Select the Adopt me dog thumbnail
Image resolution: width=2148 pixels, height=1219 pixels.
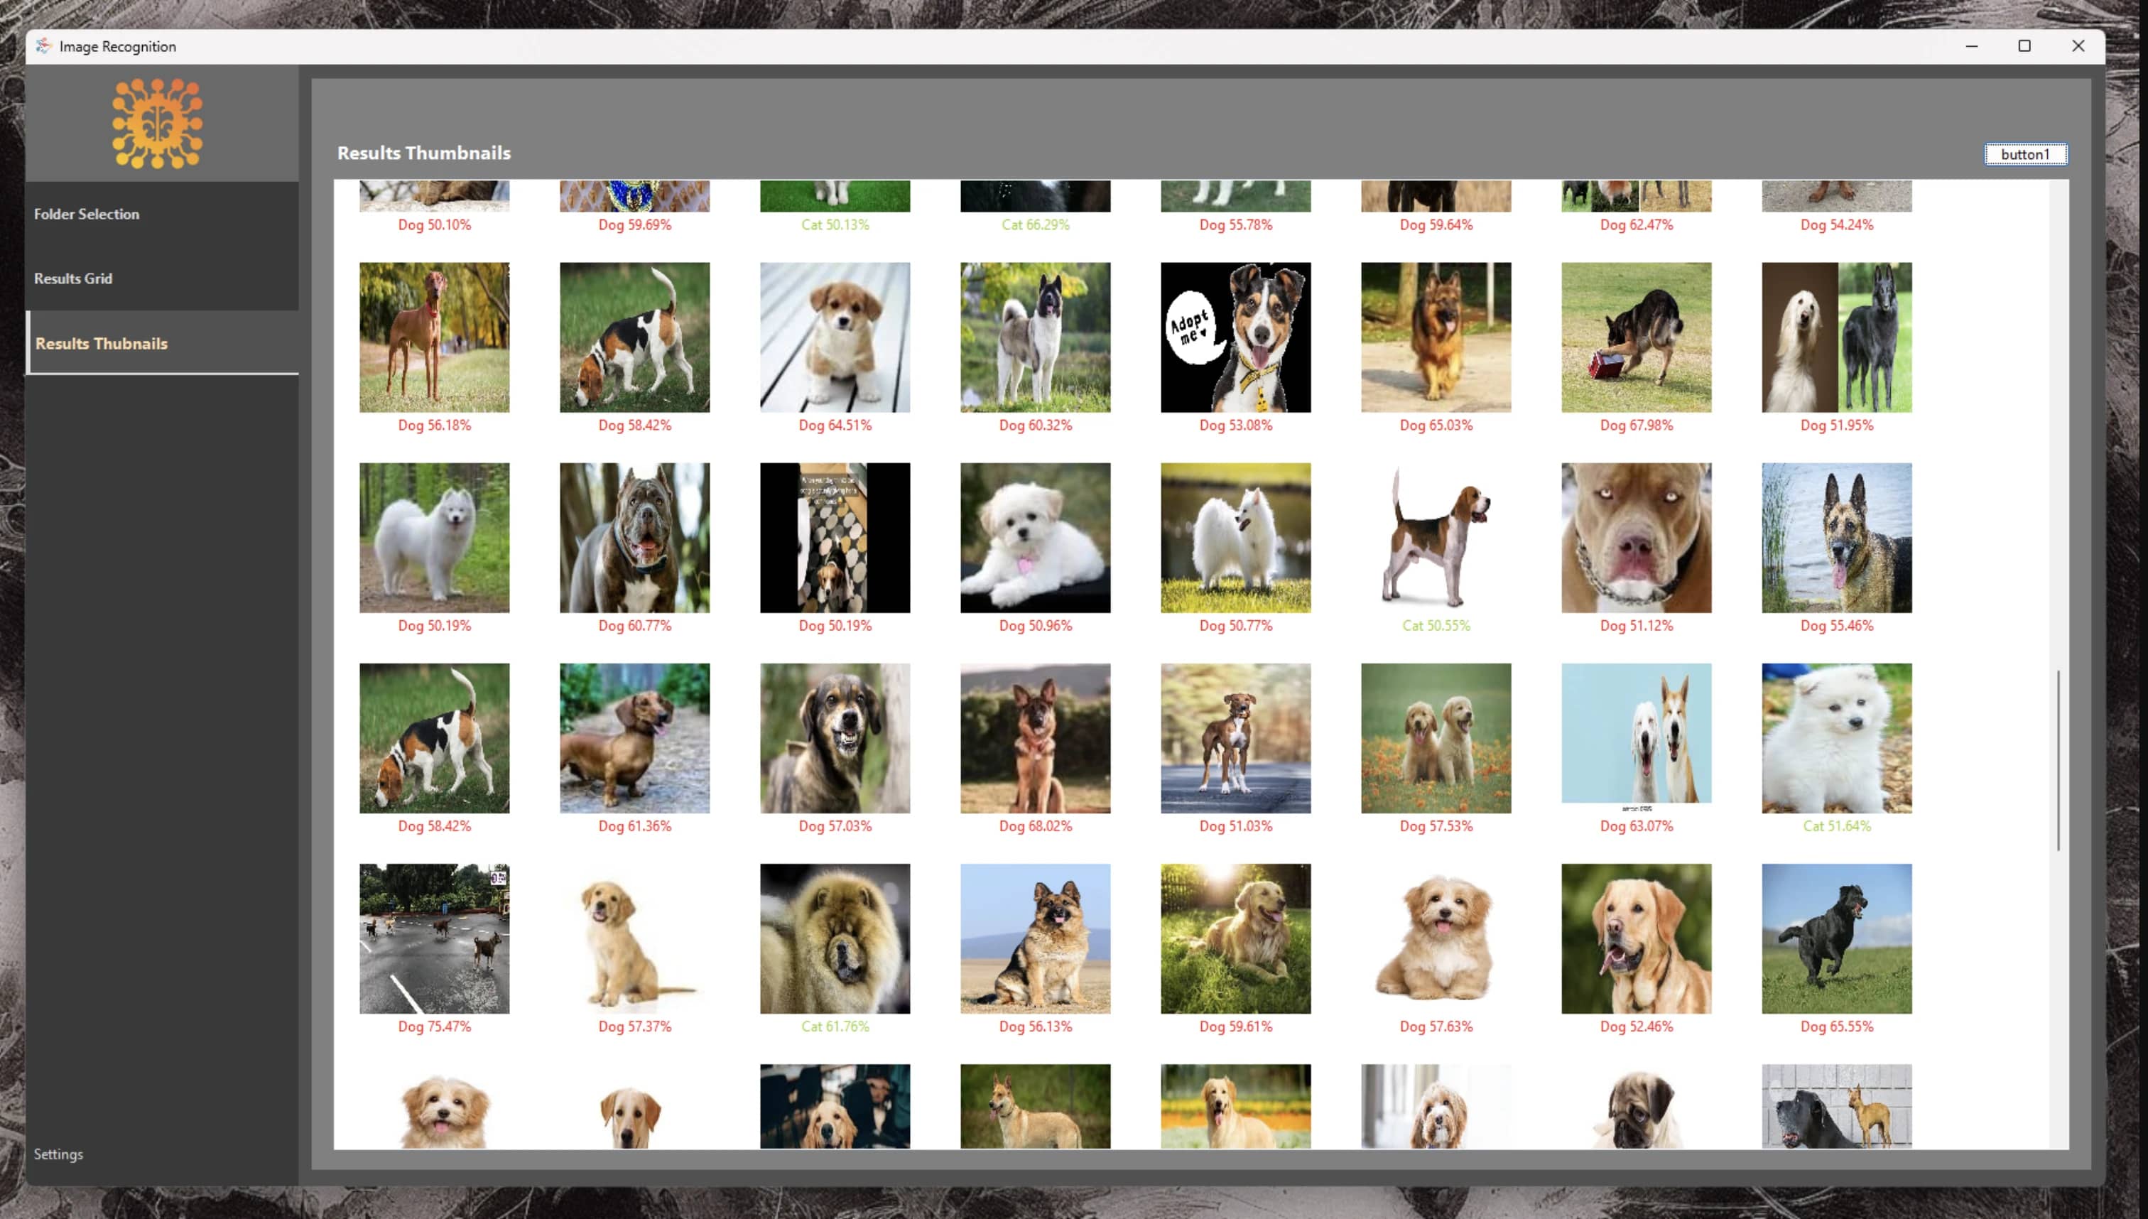click(1235, 337)
